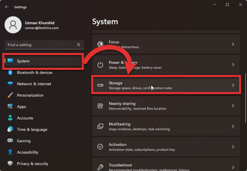Viewport: 247px width, 171px height.
Task: Expand the Activation chevron
Action: [233, 147]
